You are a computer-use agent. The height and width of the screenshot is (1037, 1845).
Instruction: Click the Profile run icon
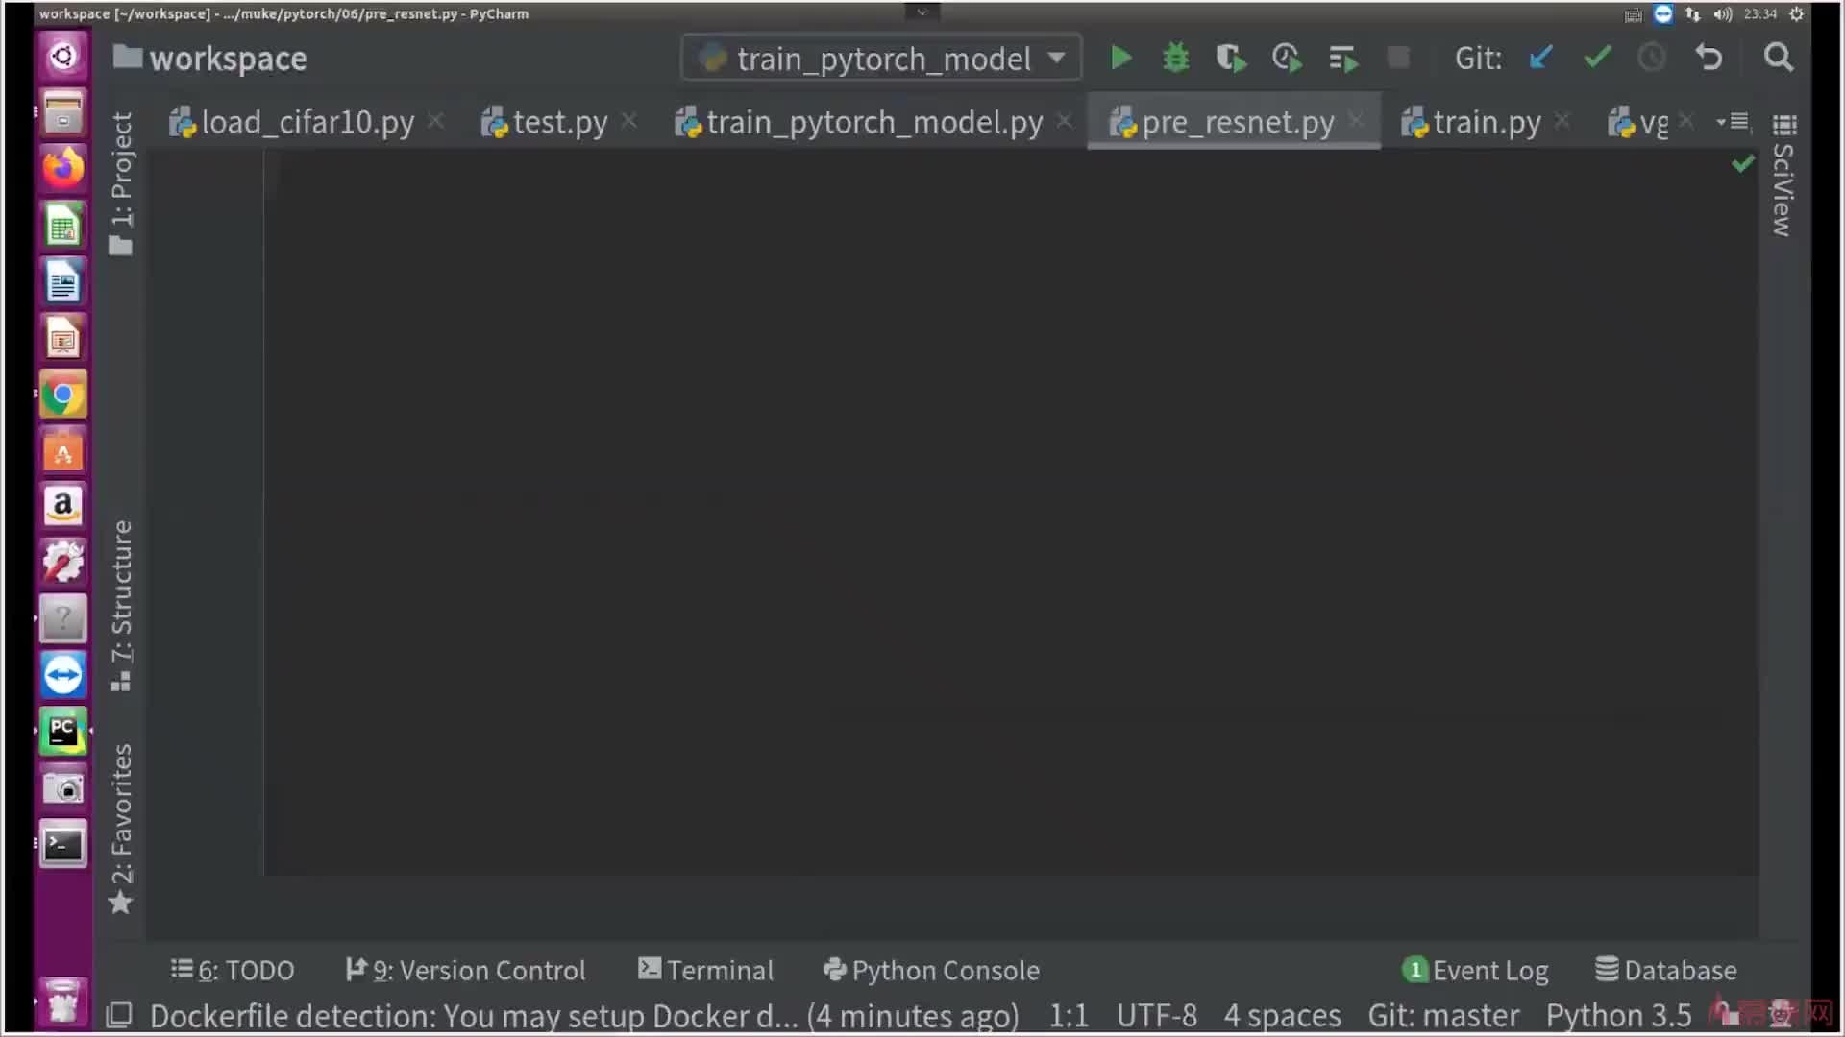(1287, 59)
